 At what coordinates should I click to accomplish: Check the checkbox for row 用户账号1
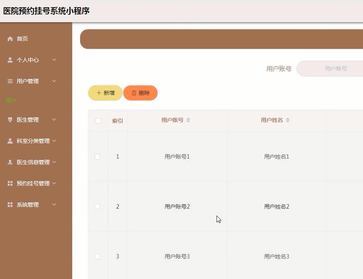[x=97, y=156]
